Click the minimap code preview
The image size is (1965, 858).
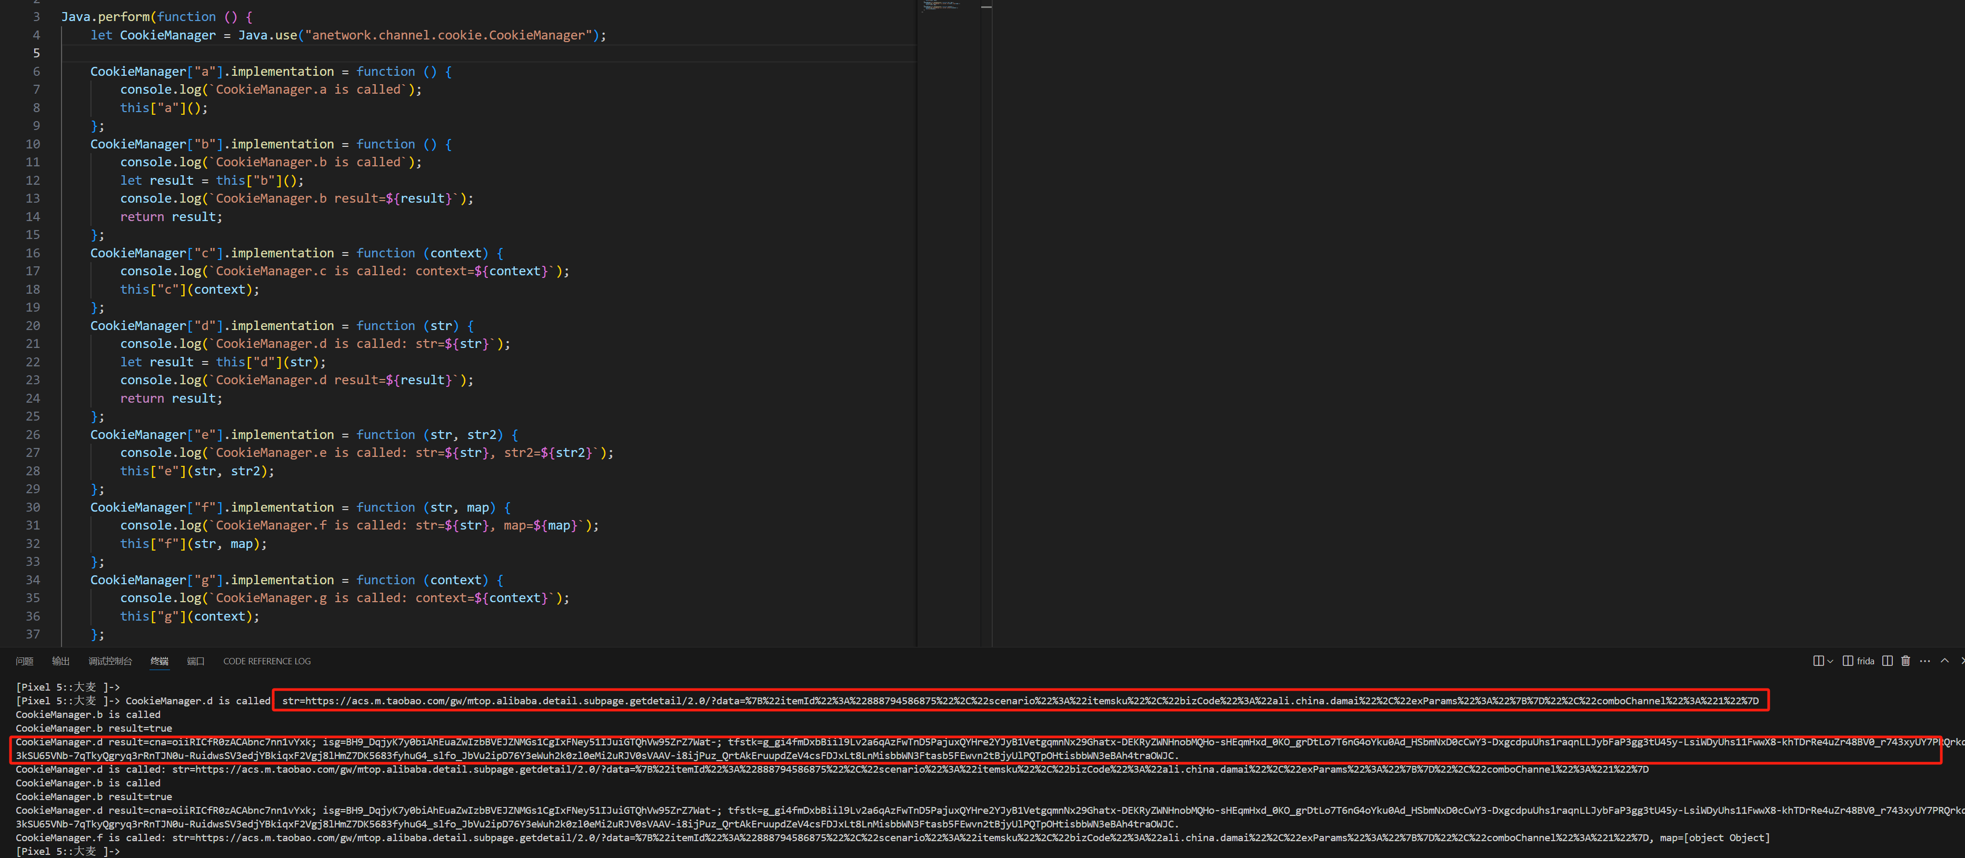coord(941,6)
